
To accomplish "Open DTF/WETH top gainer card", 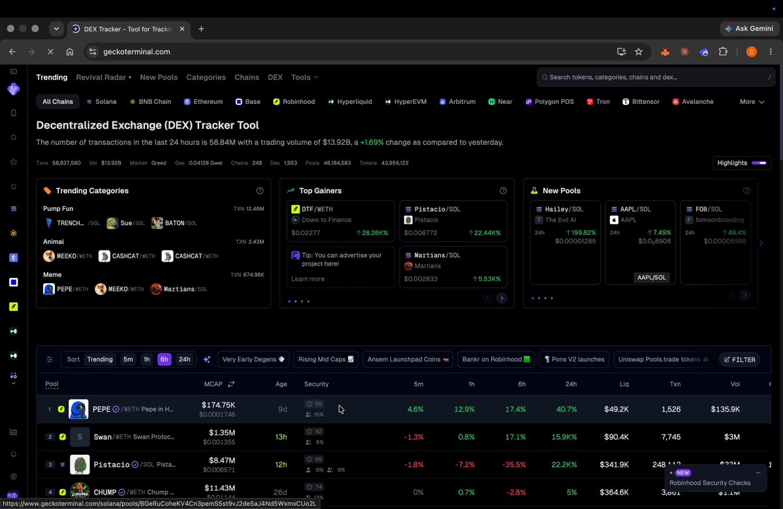I will point(341,221).
